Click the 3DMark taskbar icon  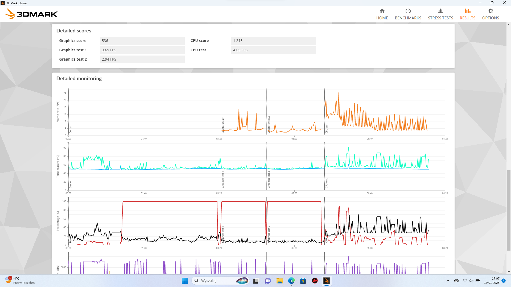327,281
